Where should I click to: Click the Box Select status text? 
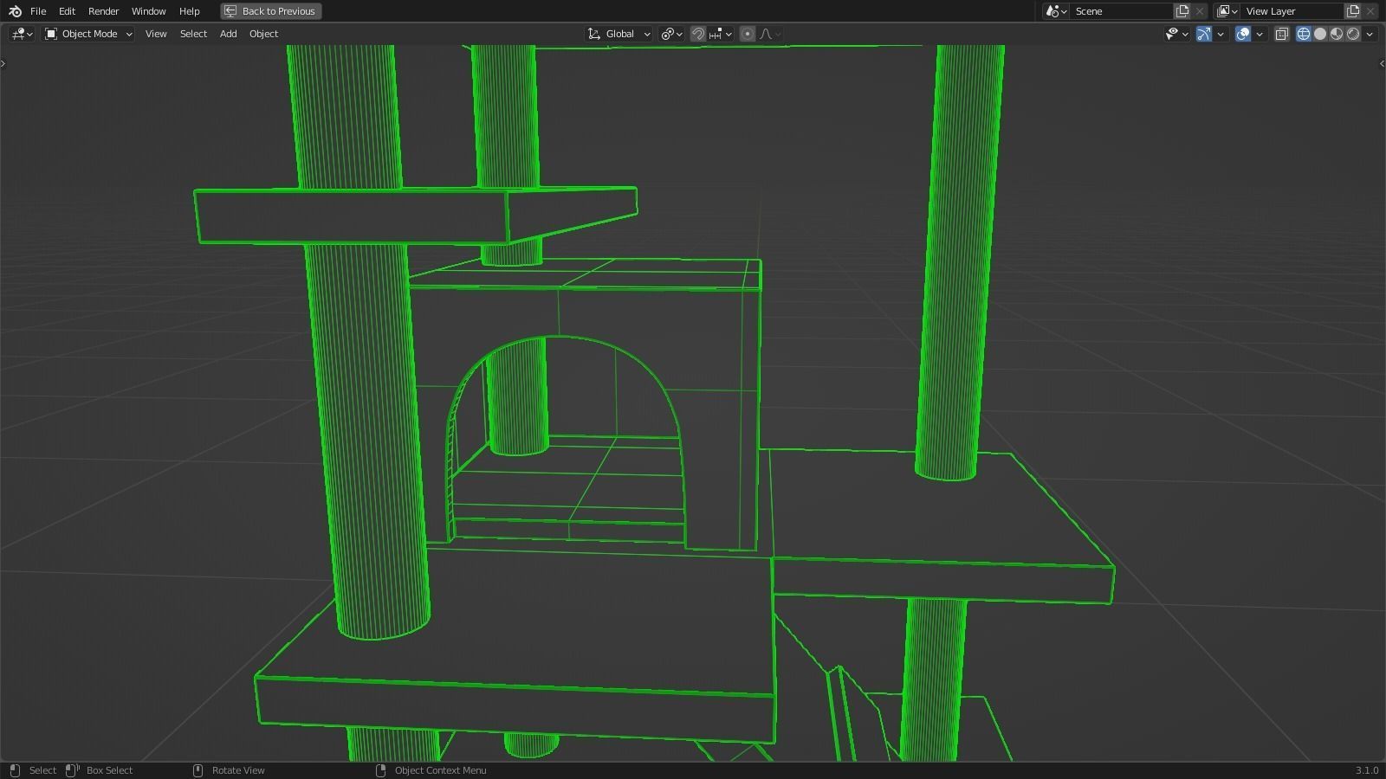[x=109, y=770]
